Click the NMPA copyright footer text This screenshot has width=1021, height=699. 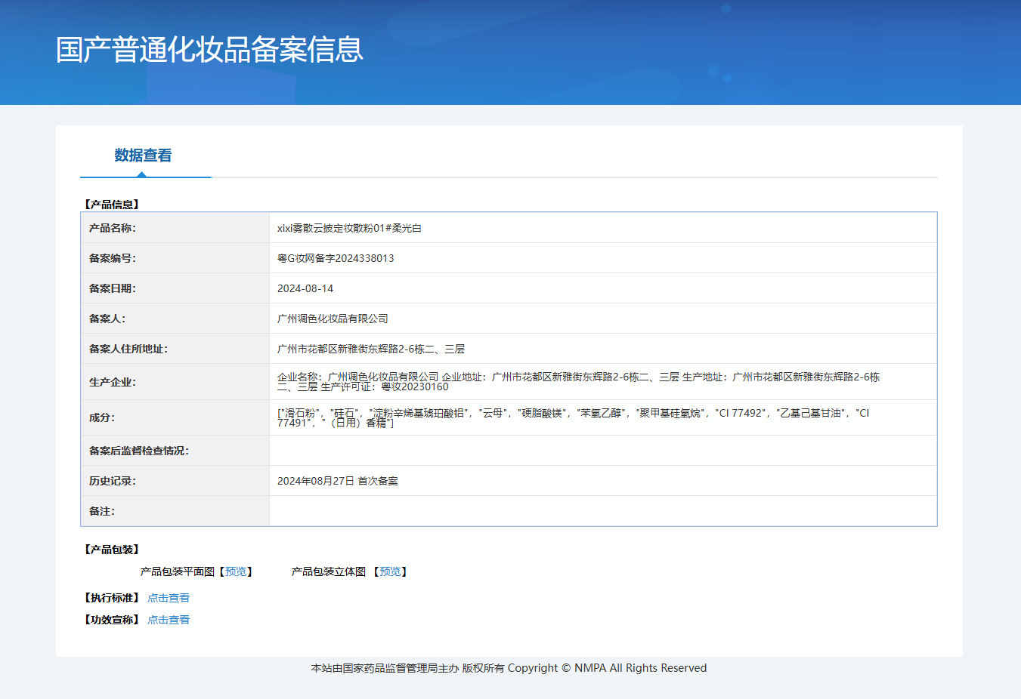point(509,668)
